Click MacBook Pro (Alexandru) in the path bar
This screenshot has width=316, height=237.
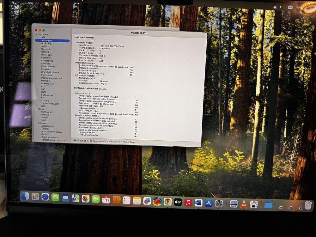pyautogui.click(x=90, y=141)
